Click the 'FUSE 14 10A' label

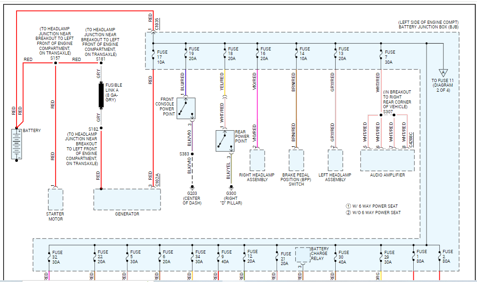pos(305,54)
